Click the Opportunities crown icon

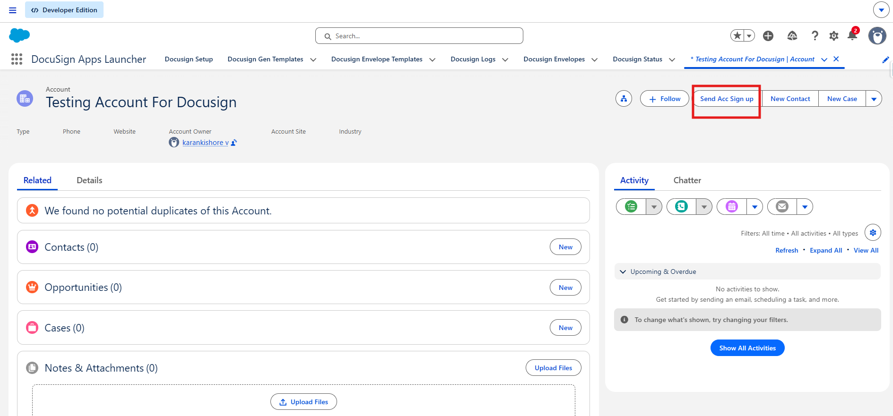point(32,287)
